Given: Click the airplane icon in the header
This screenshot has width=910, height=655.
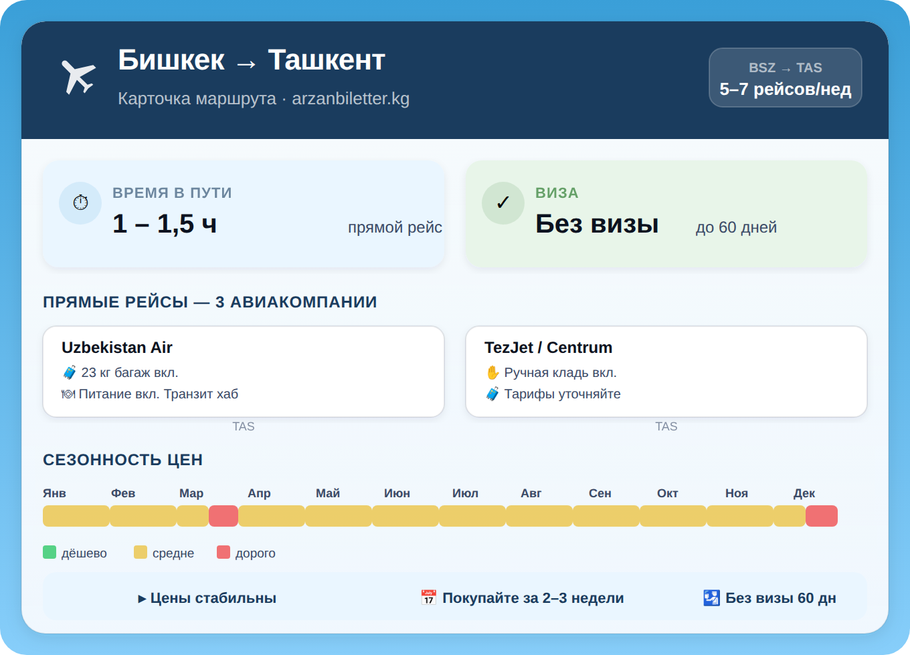Looking at the screenshot, I should point(78,77).
